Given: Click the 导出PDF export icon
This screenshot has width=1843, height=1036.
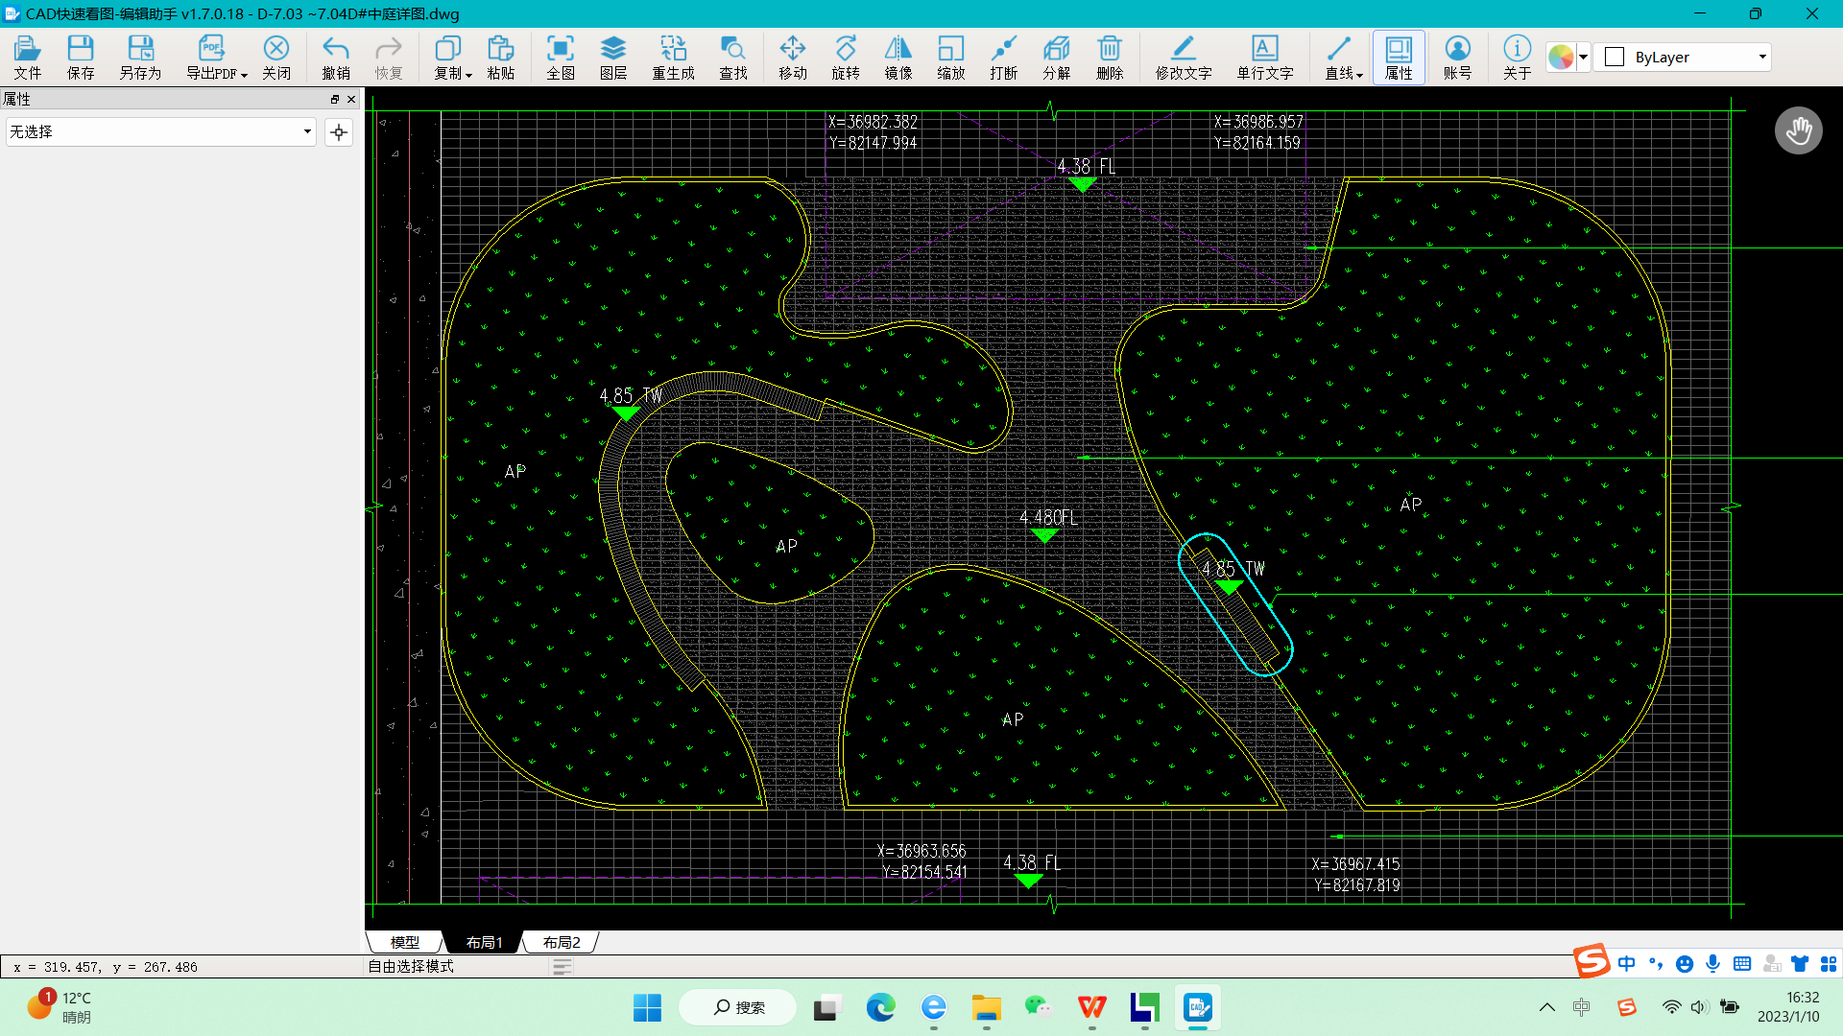Looking at the screenshot, I should point(211,57).
